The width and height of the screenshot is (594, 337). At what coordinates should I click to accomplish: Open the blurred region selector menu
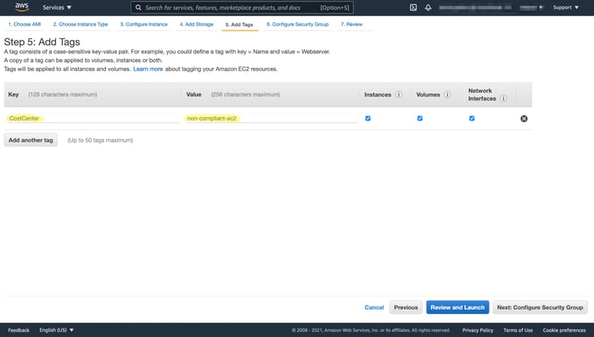point(531,7)
